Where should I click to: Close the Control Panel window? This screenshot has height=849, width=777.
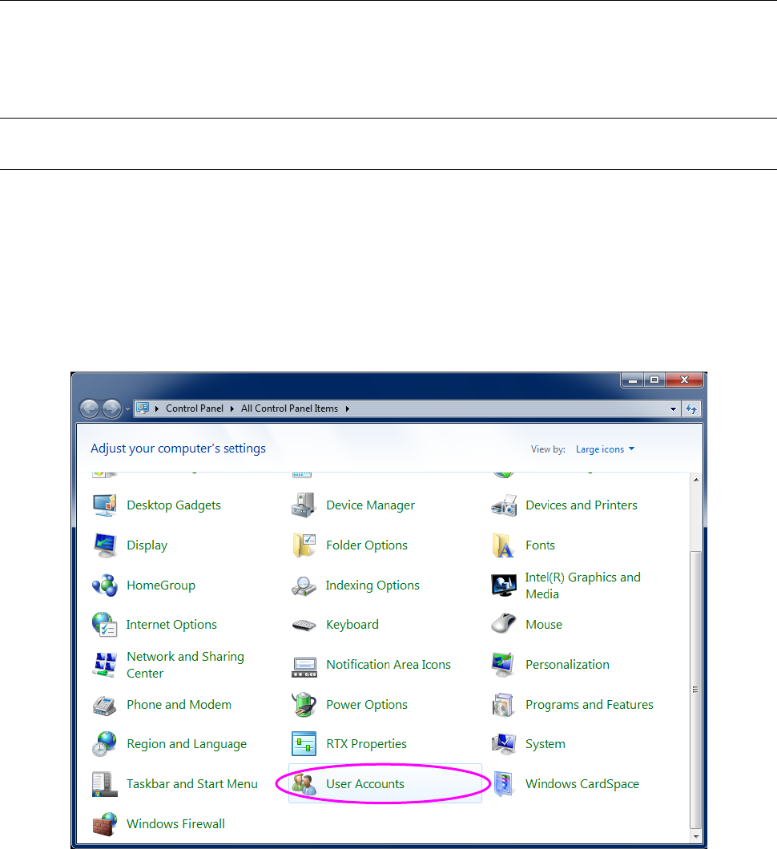pyautogui.click(x=684, y=380)
